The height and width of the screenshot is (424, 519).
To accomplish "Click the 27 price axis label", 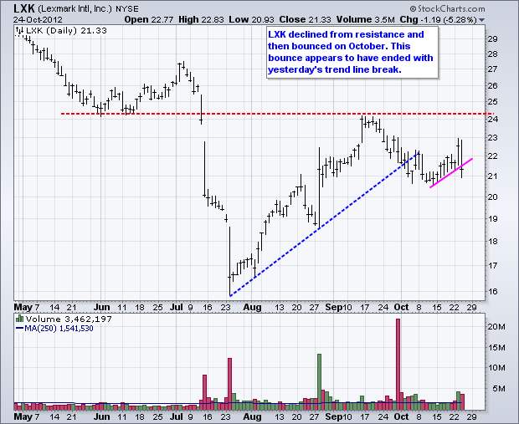I will pos(492,69).
